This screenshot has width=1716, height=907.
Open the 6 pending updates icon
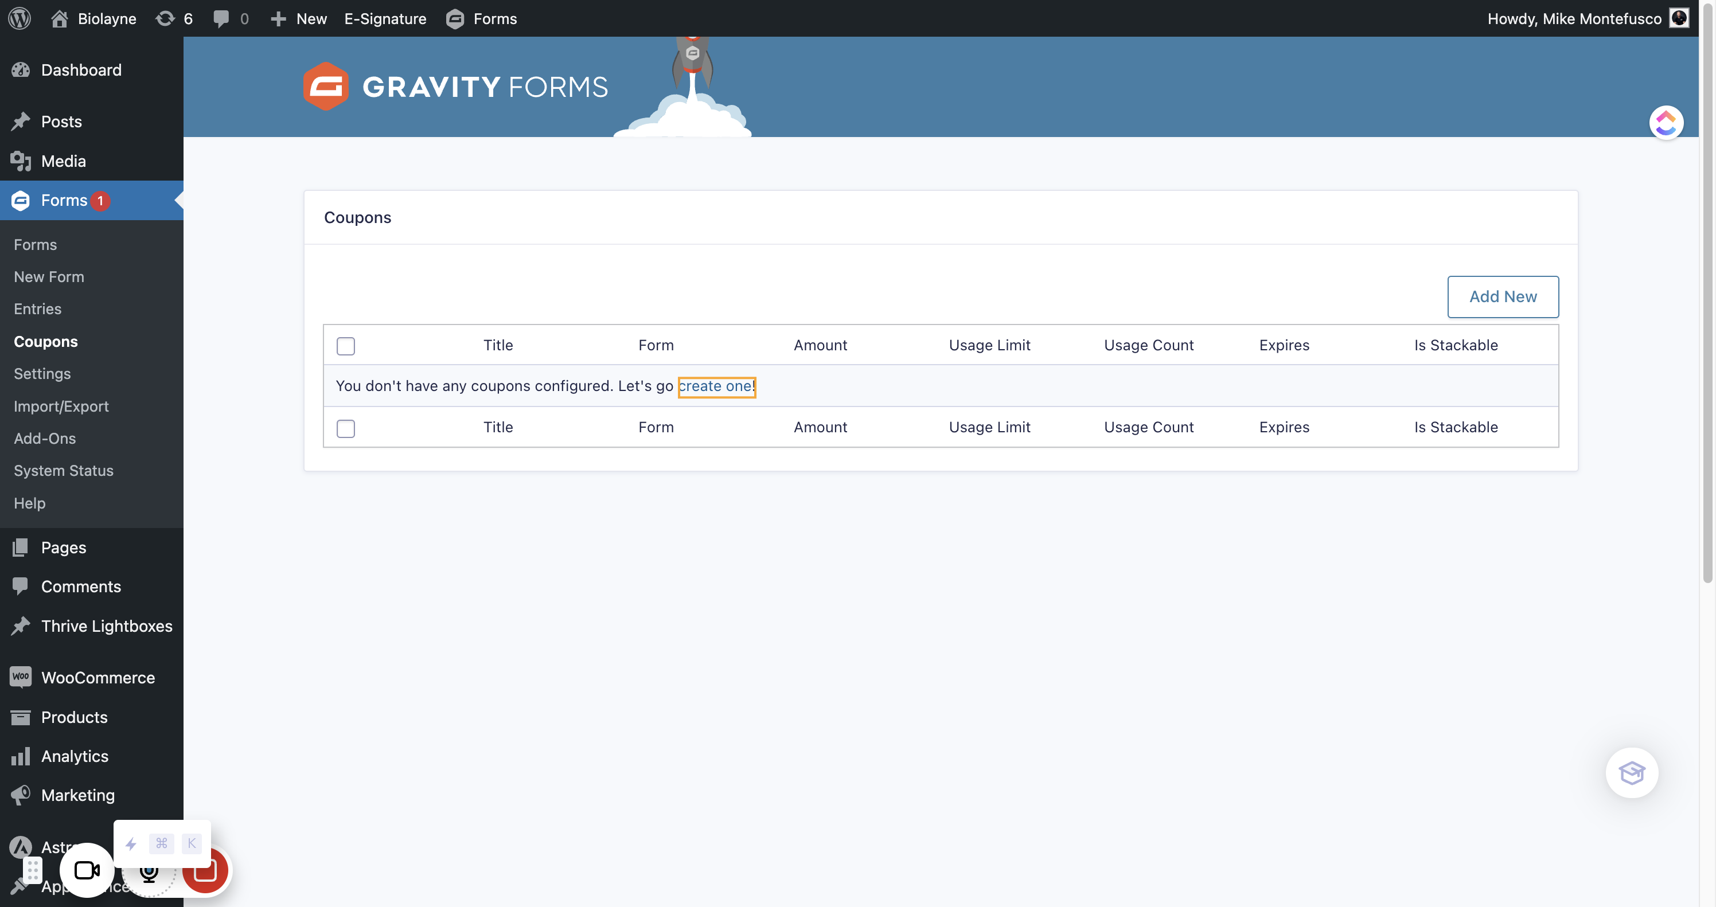click(165, 18)
